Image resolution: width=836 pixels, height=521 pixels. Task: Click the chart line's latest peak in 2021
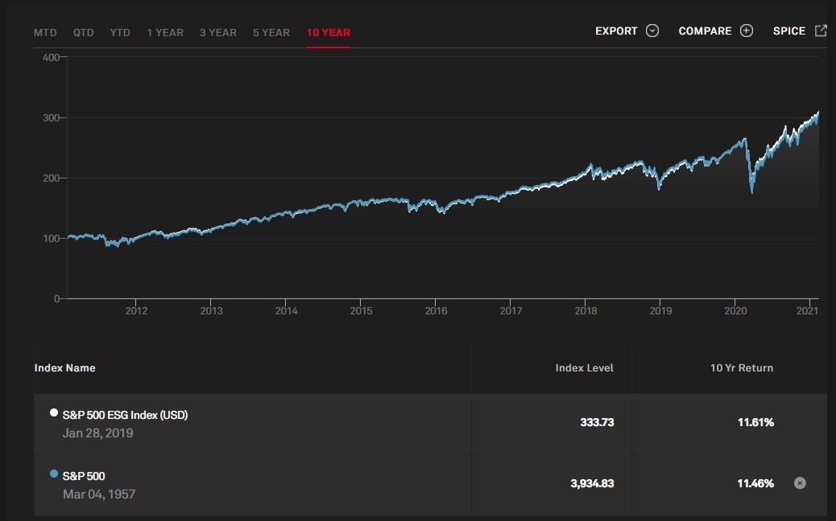point(817,113)
